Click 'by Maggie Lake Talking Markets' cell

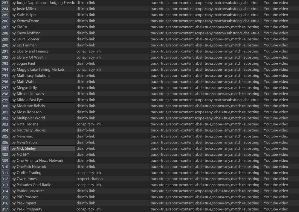tap(42, 69)
